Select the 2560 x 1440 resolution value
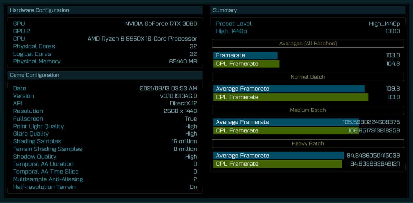Image resolution: width=413 pixels, height=203 pixels. [x=180, y=111]
